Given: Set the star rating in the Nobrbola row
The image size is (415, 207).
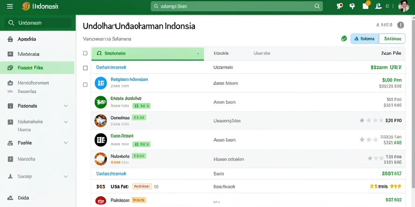Looking at the screenshot, I should (376, 158).
